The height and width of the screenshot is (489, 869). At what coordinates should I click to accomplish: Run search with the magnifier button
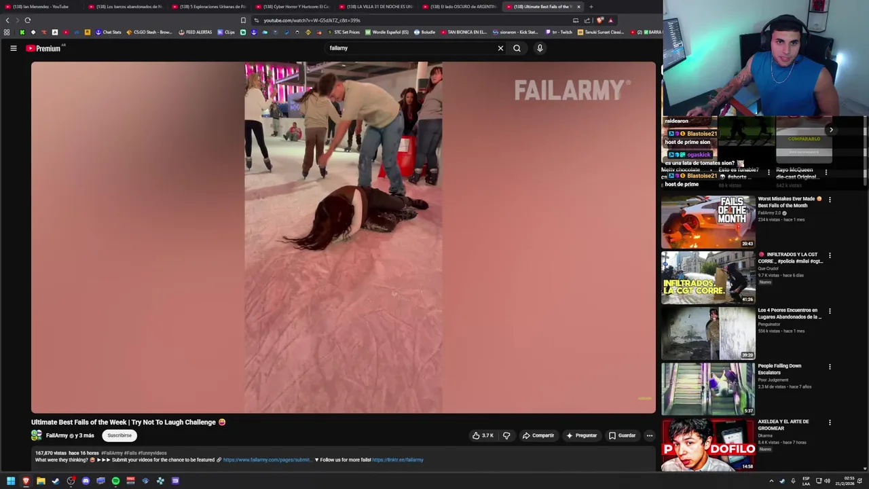pos(517,48)
